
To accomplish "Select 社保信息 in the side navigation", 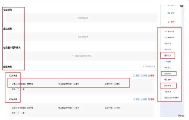I will (x=168, y=55).
